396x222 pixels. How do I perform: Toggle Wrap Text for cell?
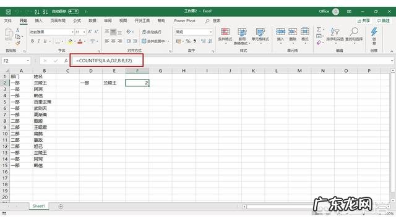[x=152, y=31]
